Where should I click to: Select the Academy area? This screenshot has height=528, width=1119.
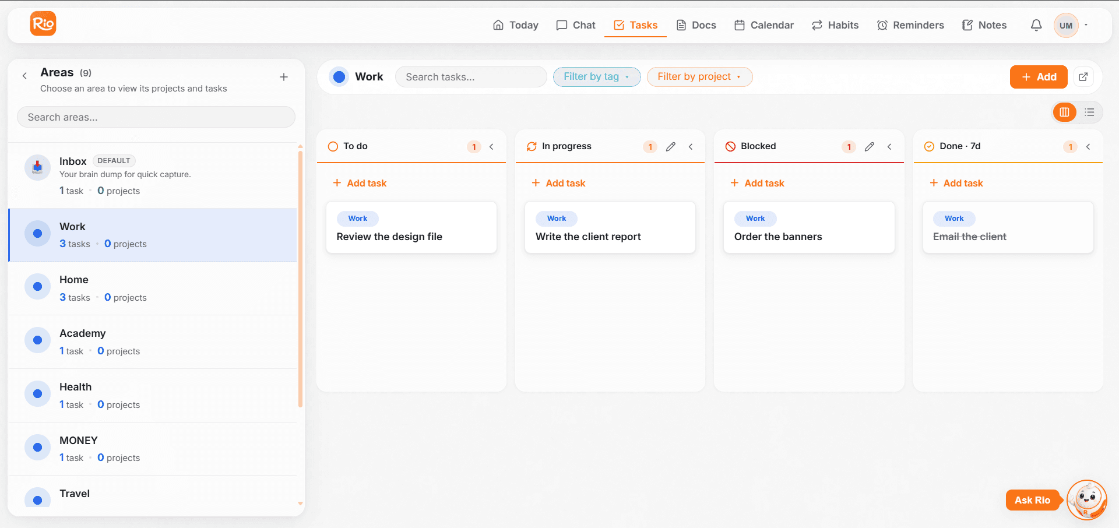pyautogui.click(x=153, y=342)
